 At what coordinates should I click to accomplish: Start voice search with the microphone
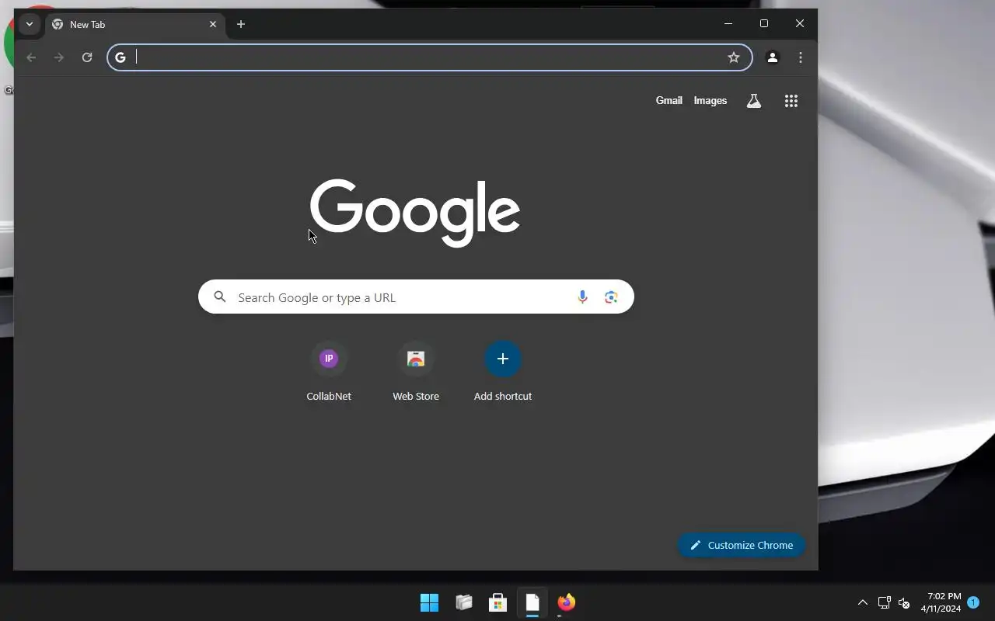coord(582,297)
